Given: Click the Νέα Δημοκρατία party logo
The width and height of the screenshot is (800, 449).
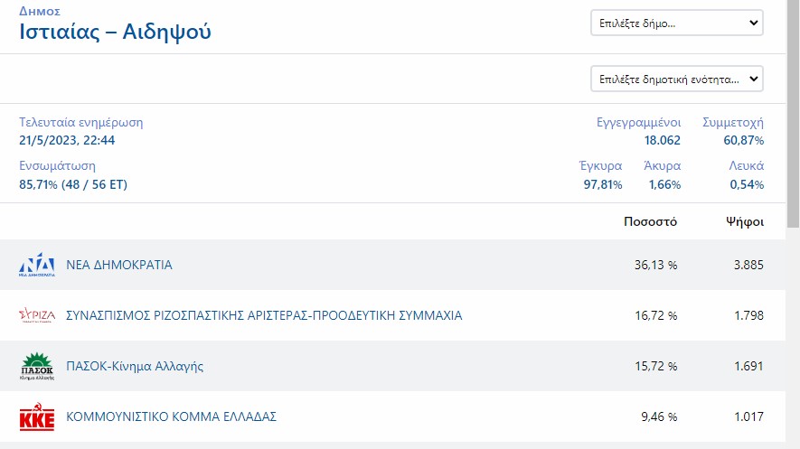Looking at the screenshot, I should click(37, 266).
